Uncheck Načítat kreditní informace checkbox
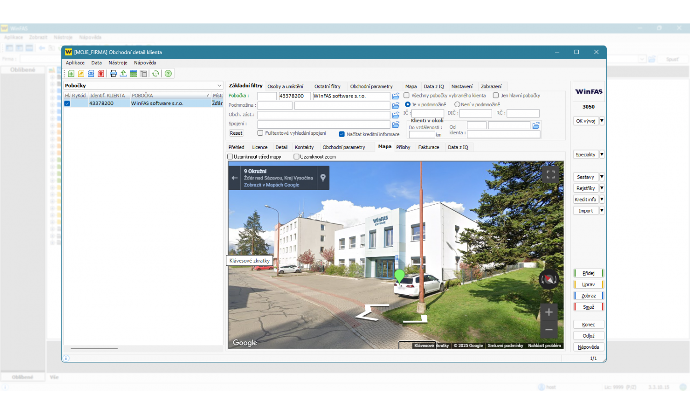The image size is (690, 414). point(342,134)
